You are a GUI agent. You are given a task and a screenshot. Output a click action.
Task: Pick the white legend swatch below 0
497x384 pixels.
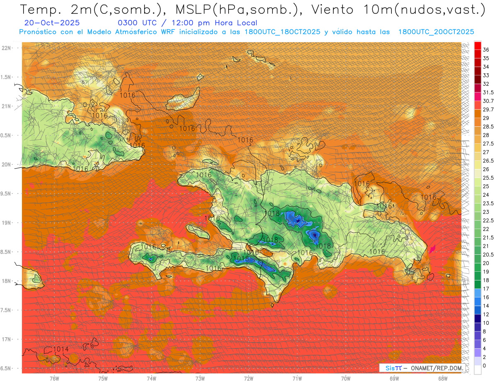[478, 370]
